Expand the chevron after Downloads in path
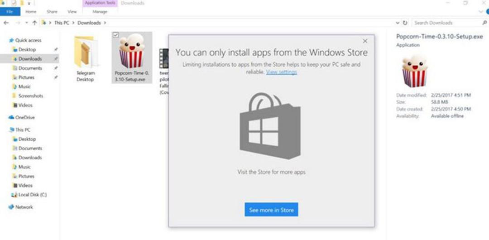 tap(105, 23)
